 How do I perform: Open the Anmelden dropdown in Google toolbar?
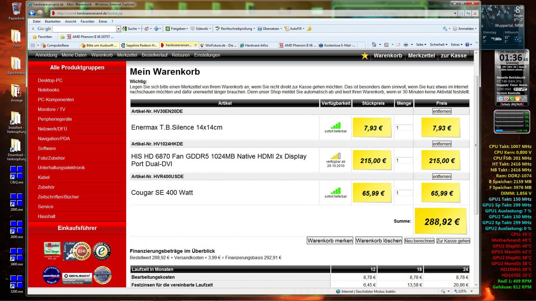[x=465, y=29]
